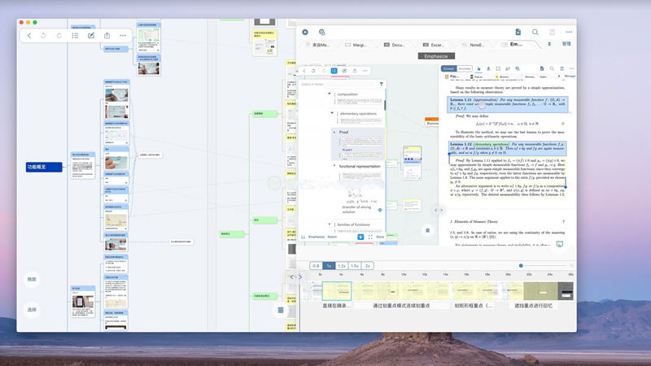Select the 1x playback speed option
The width and height of the screenshot is (651, 366).
[329, 266]
